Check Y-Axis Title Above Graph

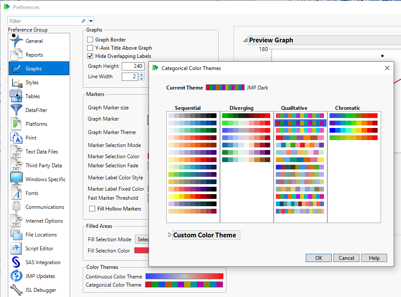tap(90, 48)
